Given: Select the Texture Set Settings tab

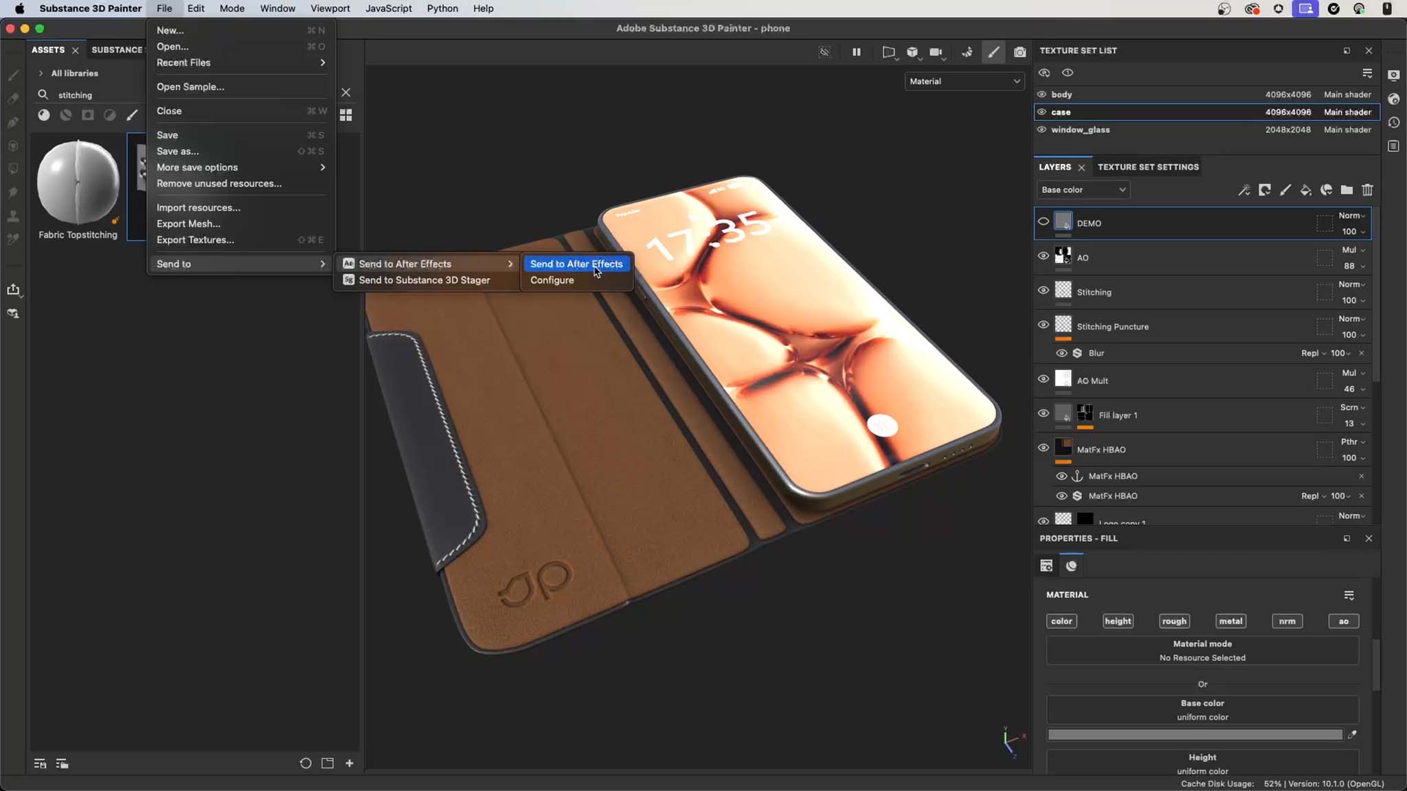Looking at the screenshot, I should tap(1149, 166).
